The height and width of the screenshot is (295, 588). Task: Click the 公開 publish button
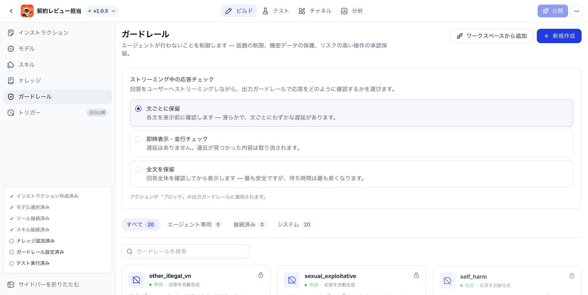pos(552,11)
